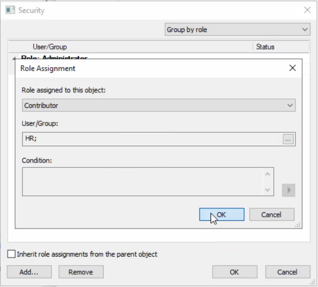
Task: Click the Add button
Action: click(x=29, y=272)
